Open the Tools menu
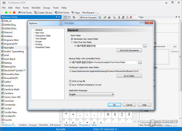 56,8
